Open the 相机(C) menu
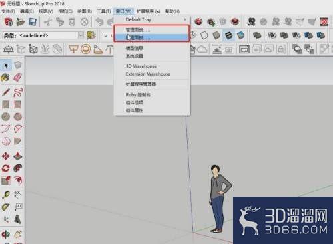 coord(65,11)
